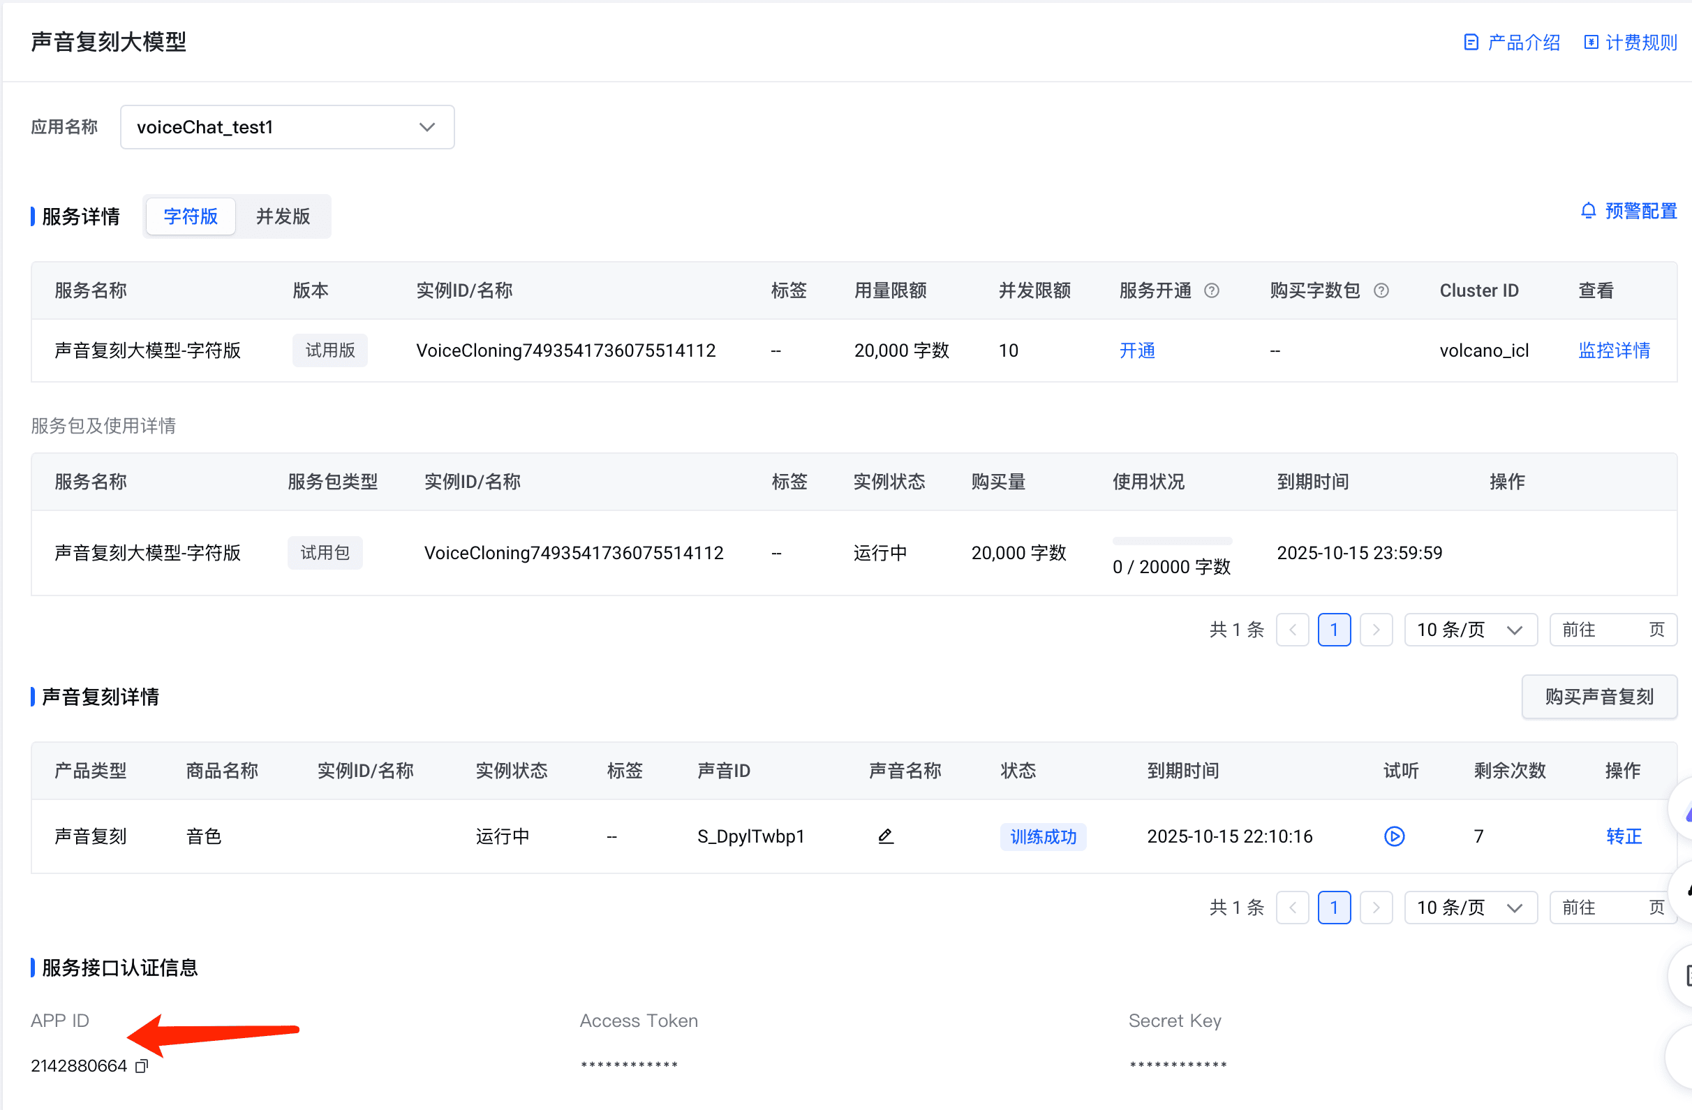1692x1110 pixels.
Task: Expand the 应用名称 voiceChat_test1 dropdown
Action: pos(287,127)
